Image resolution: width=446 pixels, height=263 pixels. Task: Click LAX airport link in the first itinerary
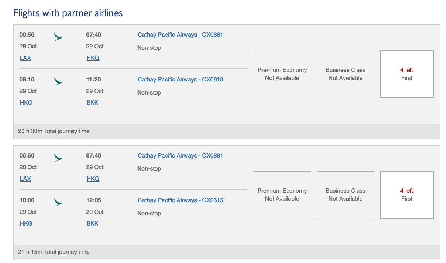[x=25, y=58]
